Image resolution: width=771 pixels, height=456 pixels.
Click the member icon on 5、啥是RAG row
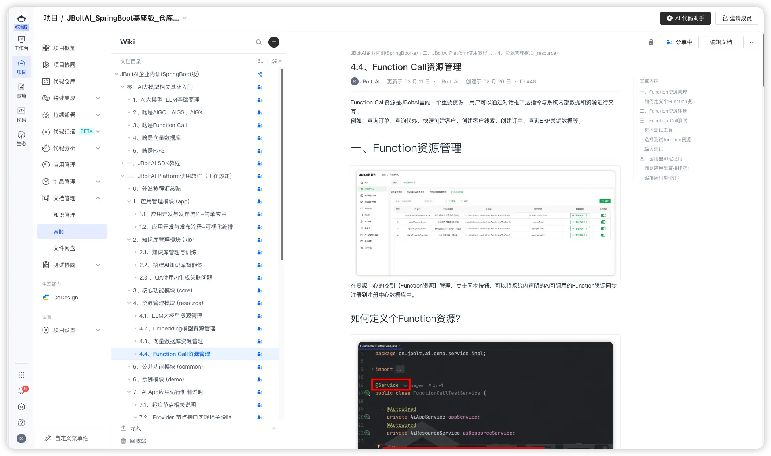(260, 151)
